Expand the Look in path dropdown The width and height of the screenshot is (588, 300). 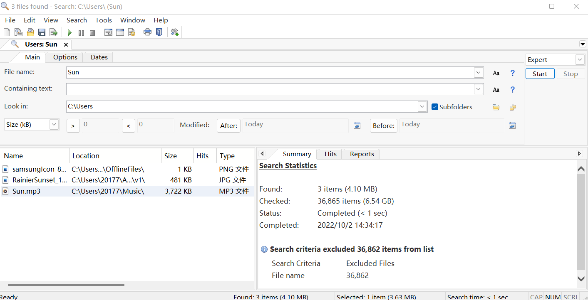(x=422, y=106)
